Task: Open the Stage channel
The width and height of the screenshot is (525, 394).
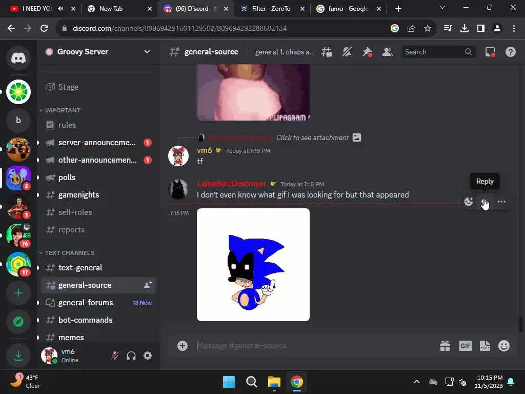Action: pyautogui.click(x=98, y=87)
